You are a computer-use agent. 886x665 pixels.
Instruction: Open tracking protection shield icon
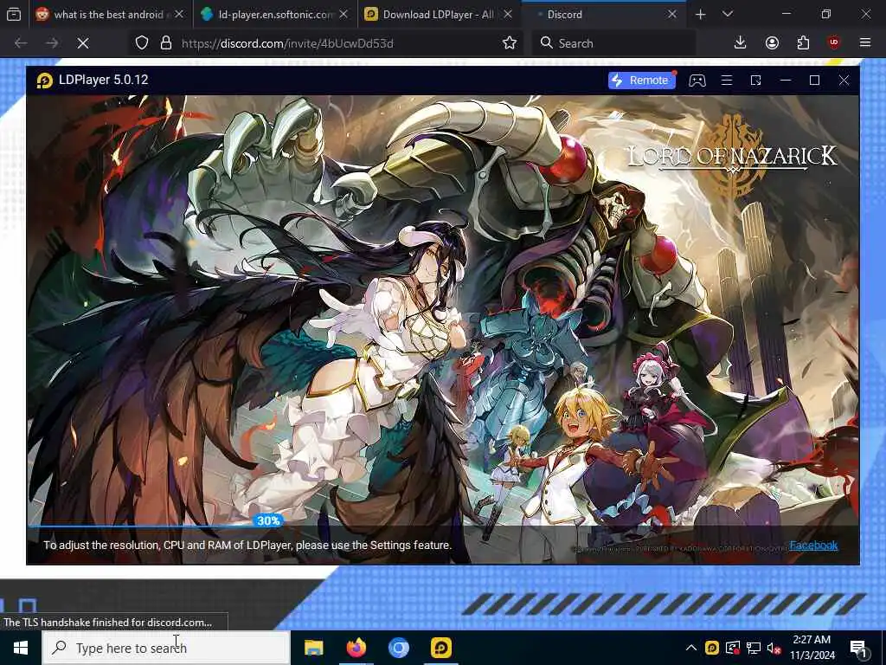[142, 43]
